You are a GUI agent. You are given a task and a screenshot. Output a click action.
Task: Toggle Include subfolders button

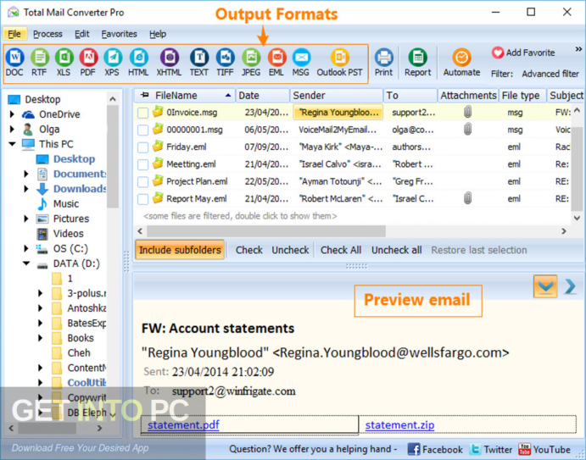(x=180, y=250)
